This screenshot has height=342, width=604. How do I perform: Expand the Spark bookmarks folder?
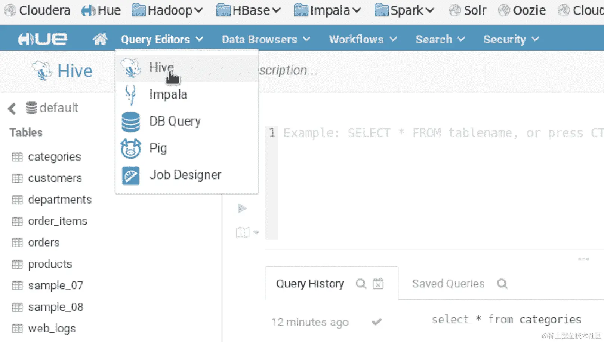[x=404, y=10]
